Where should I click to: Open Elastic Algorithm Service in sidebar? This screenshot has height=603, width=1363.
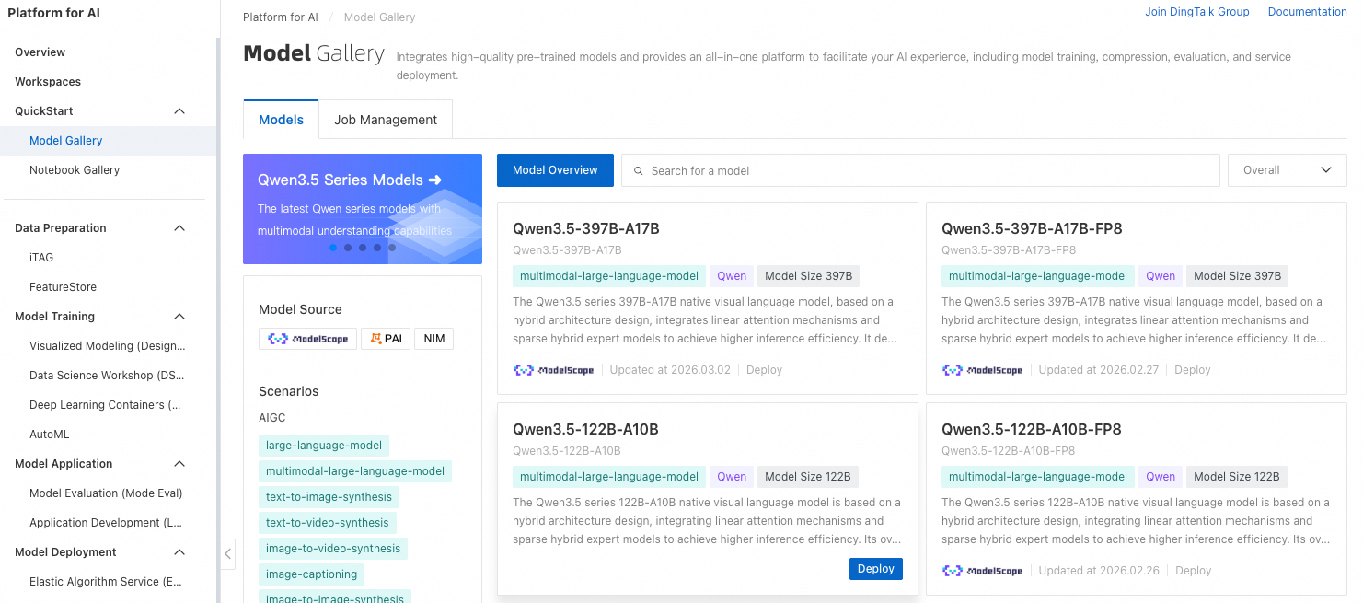coord(108,582)
